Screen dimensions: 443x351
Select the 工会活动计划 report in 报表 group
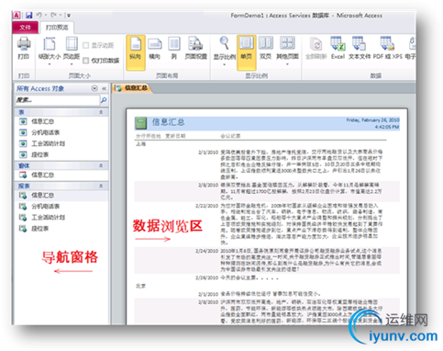tap(61, 217)
